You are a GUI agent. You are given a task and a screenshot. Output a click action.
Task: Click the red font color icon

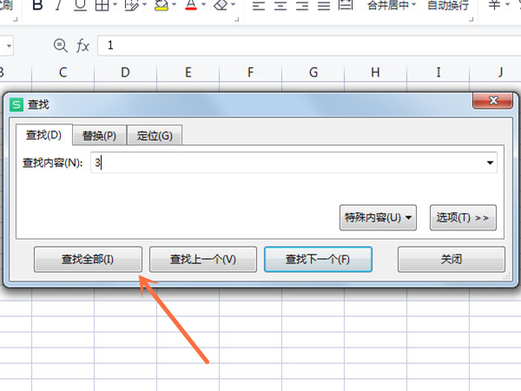[x=191, y=5]
